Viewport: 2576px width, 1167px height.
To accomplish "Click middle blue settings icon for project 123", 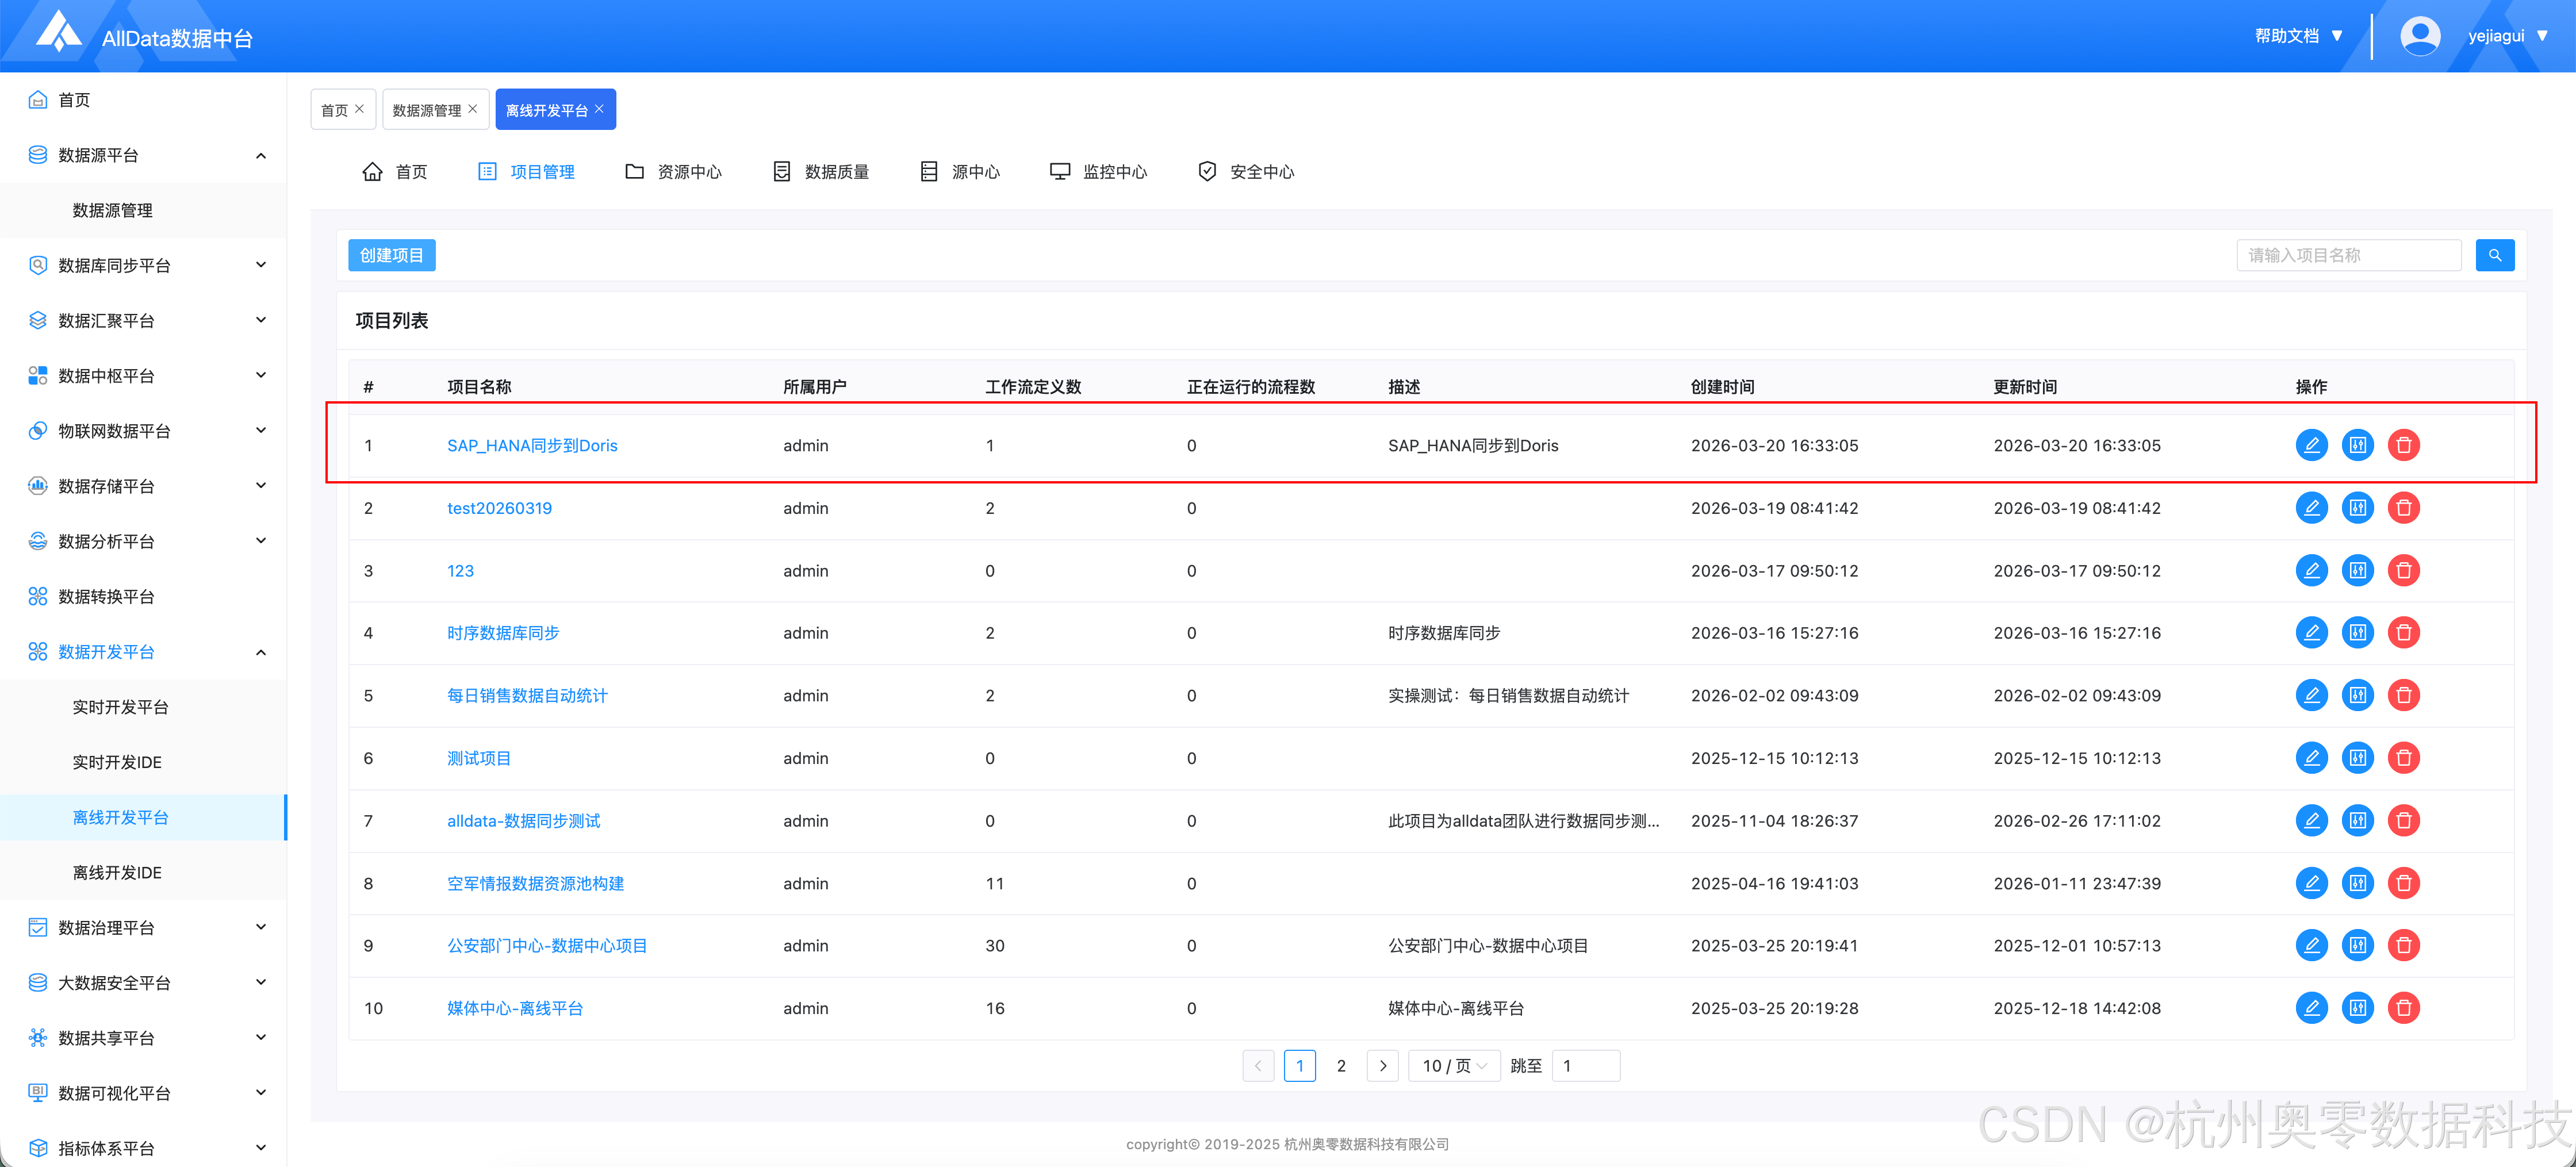I will click(2357, 571).
